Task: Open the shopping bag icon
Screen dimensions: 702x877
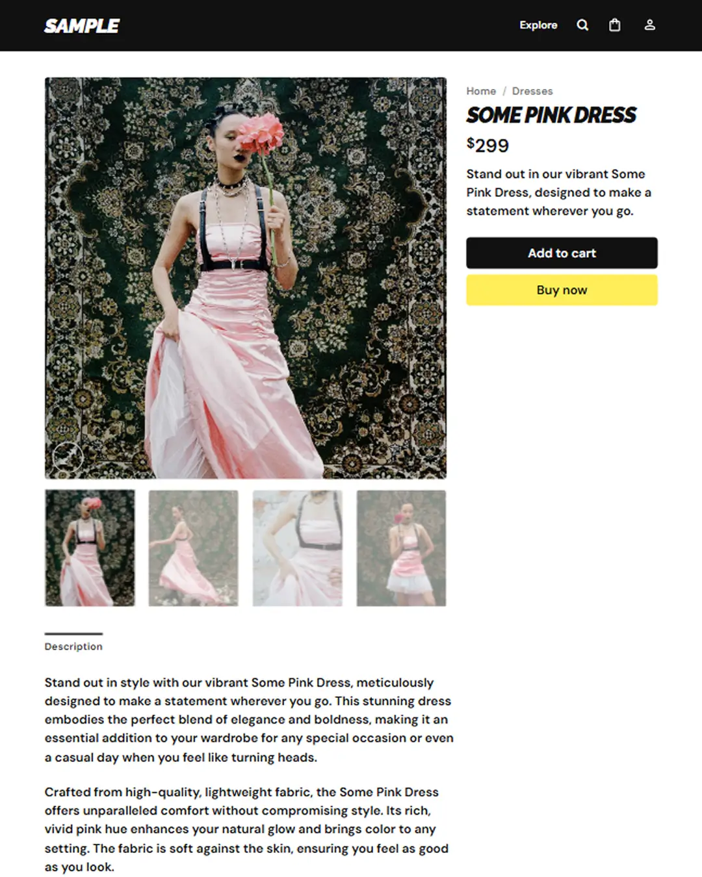Action: pos(614,25)
